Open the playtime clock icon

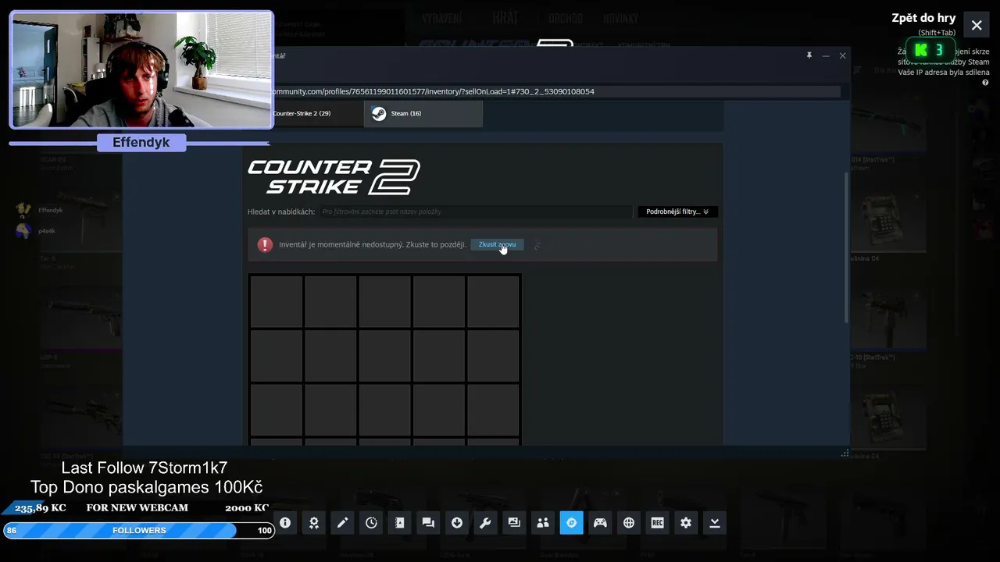[x=371, y=523]
